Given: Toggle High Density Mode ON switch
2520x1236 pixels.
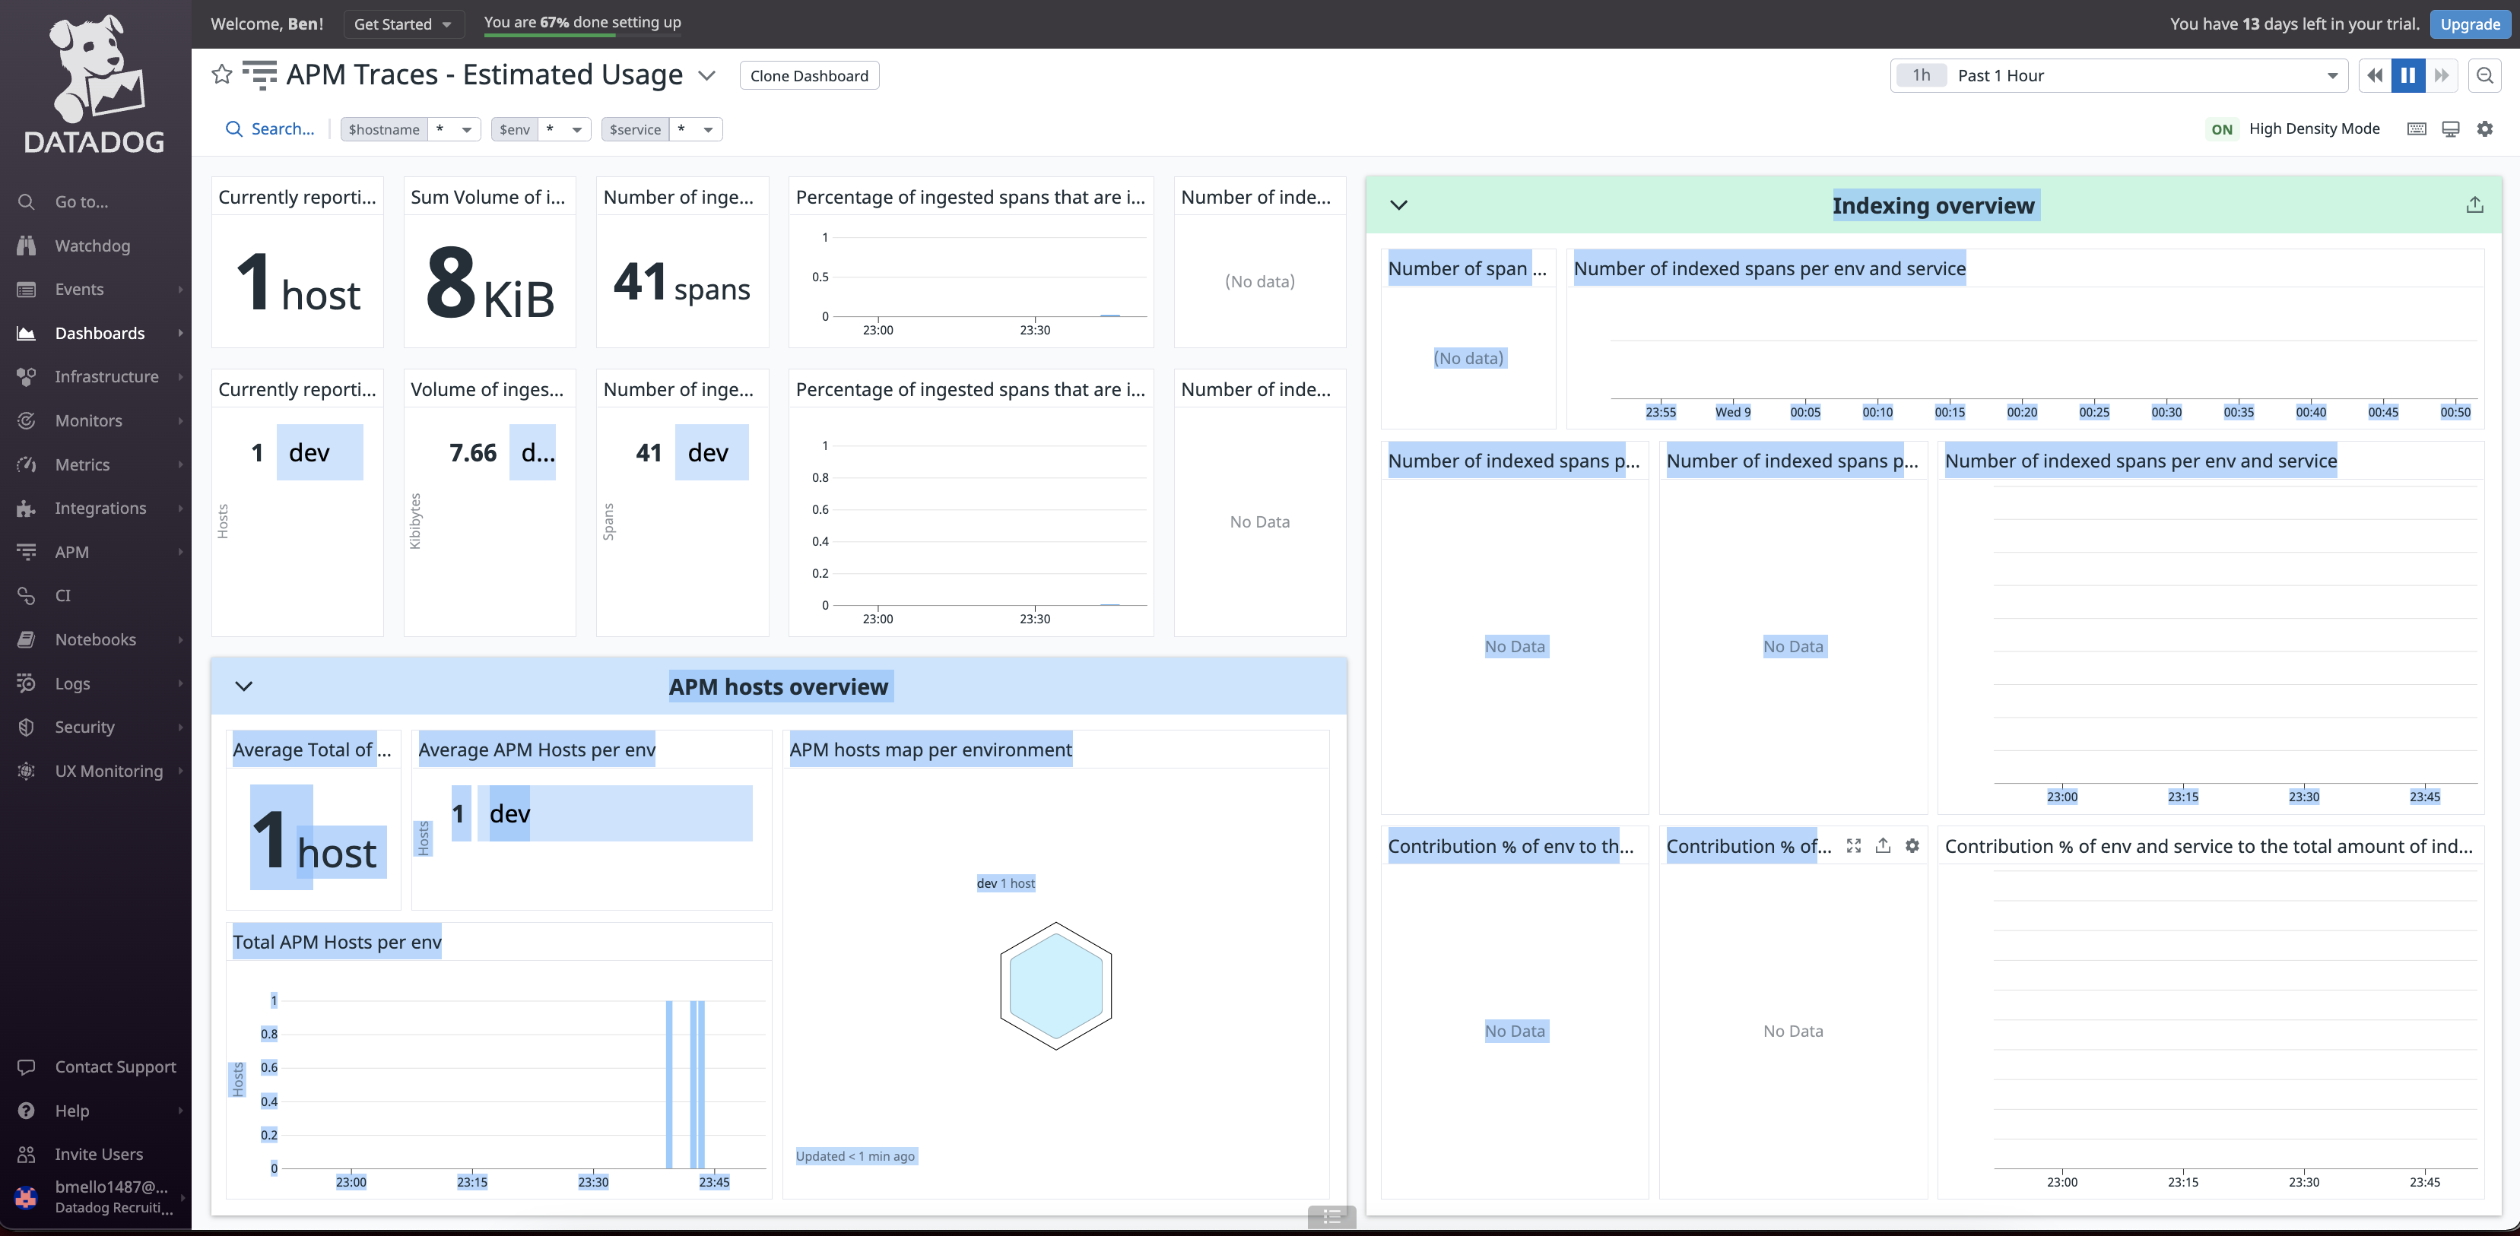Looking at the screenshot, I should pyautogui.click(x=2222, y=129).
